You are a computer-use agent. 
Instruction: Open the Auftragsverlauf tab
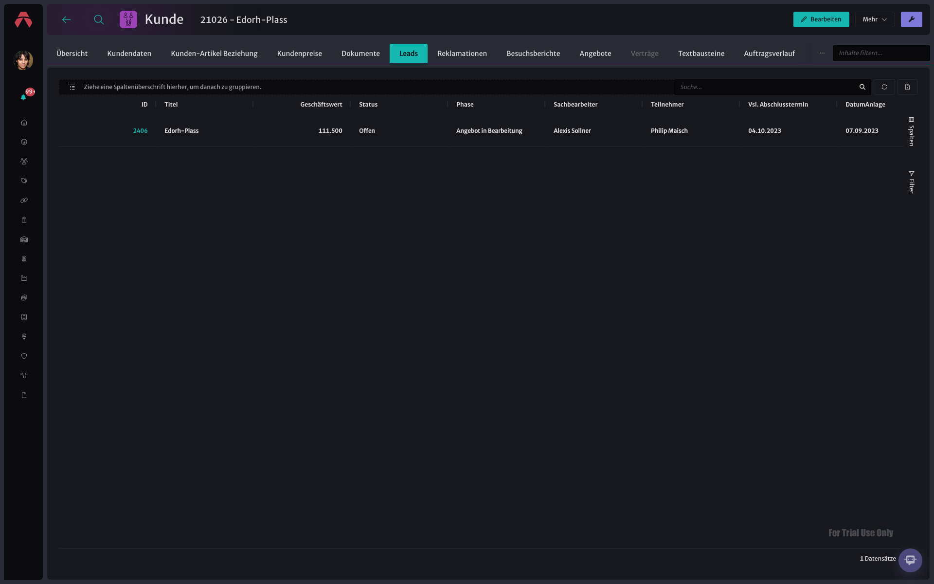point(770,54)
